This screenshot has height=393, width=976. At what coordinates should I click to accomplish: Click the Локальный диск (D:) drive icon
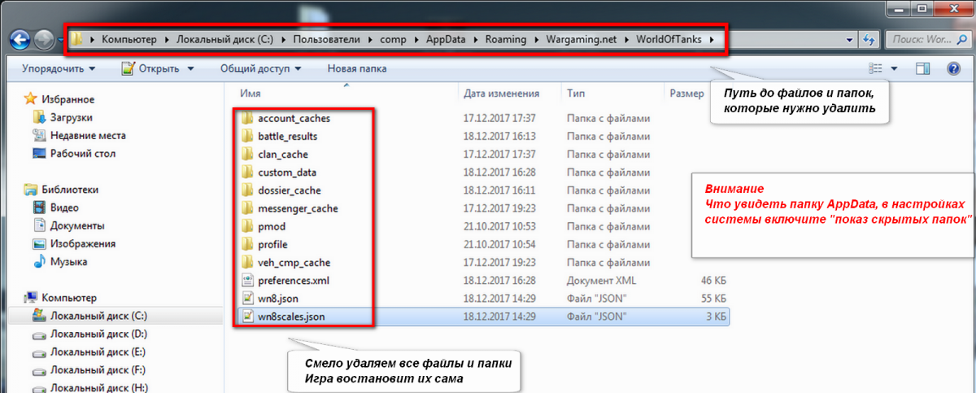click(x=40, y=334)
